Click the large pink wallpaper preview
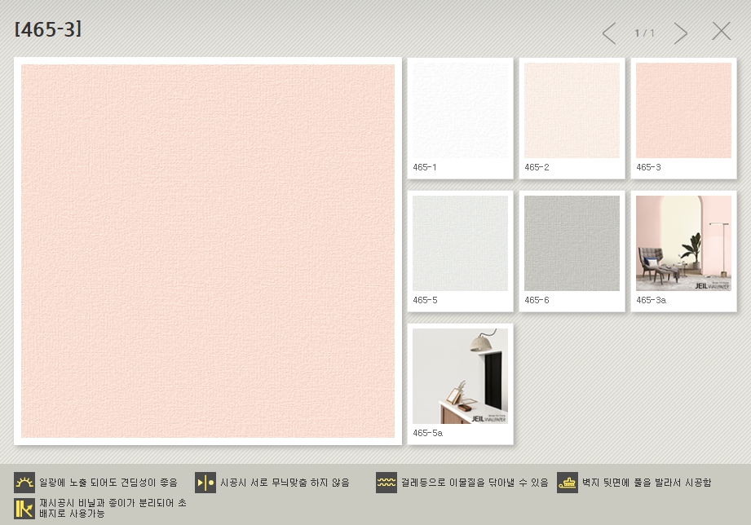The height and width of the screenshot is (525, 751). coord(208,251)
